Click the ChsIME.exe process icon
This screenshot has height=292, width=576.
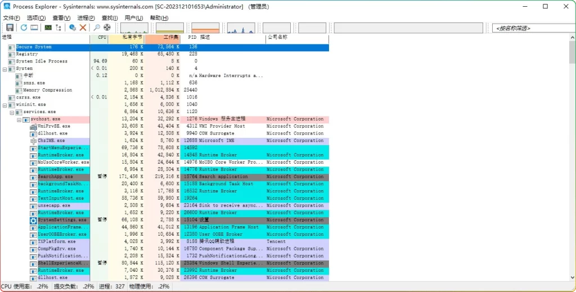coord(33,141)
